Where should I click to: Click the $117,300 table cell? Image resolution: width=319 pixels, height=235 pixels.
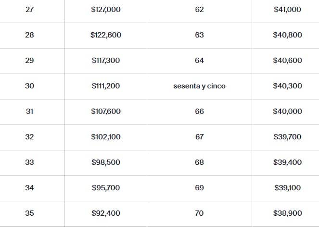point(105,61)
